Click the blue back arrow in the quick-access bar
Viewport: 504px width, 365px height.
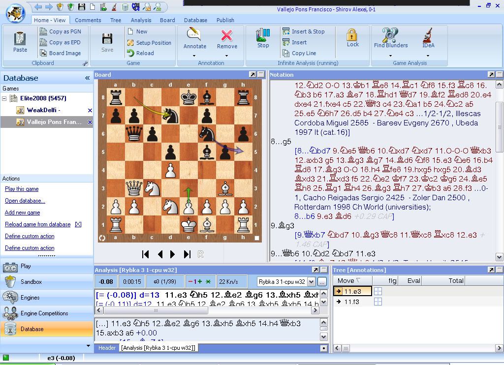(38, 6)
